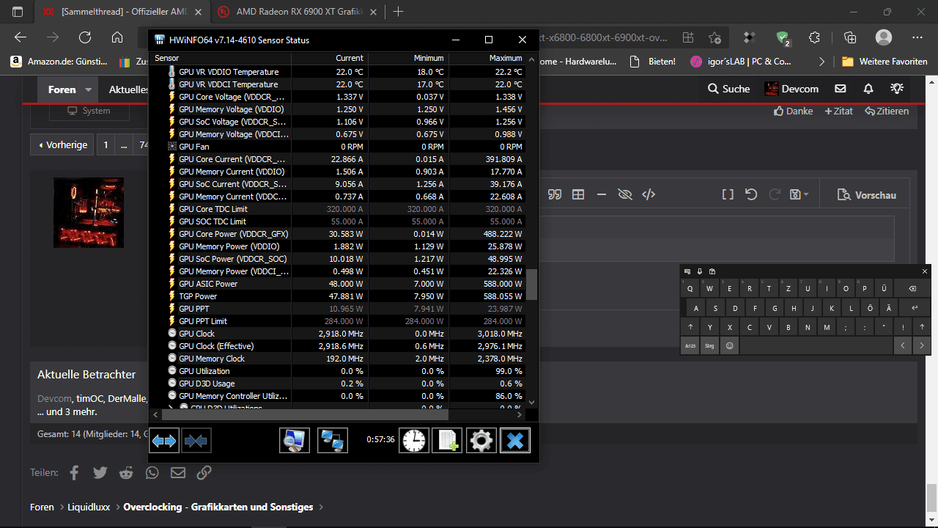The height and width of the screenshot is (528, 938).
Task: Open emoji panel on touch keyboard
Action: [x=729, y=345]
